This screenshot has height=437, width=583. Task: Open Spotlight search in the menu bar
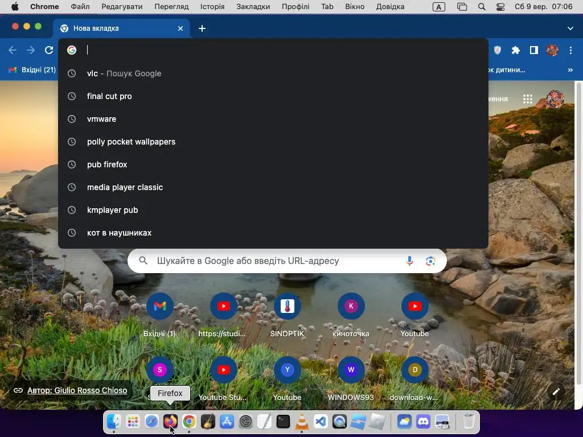click(x=482, y=7)
